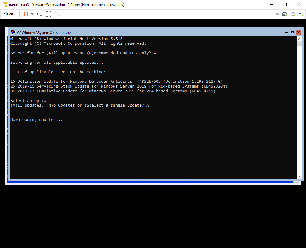Viewport: 306px width, 248px height.
Task: Close the cscript.exe console window
Action: pyautogui.click(x=298, y=32)
